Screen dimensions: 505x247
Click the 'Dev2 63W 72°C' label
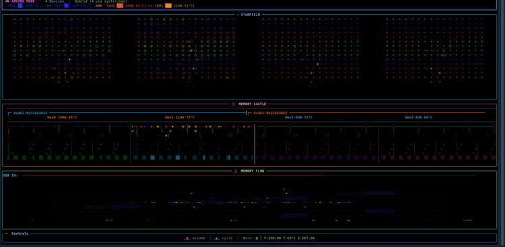(x=298, y=118)
